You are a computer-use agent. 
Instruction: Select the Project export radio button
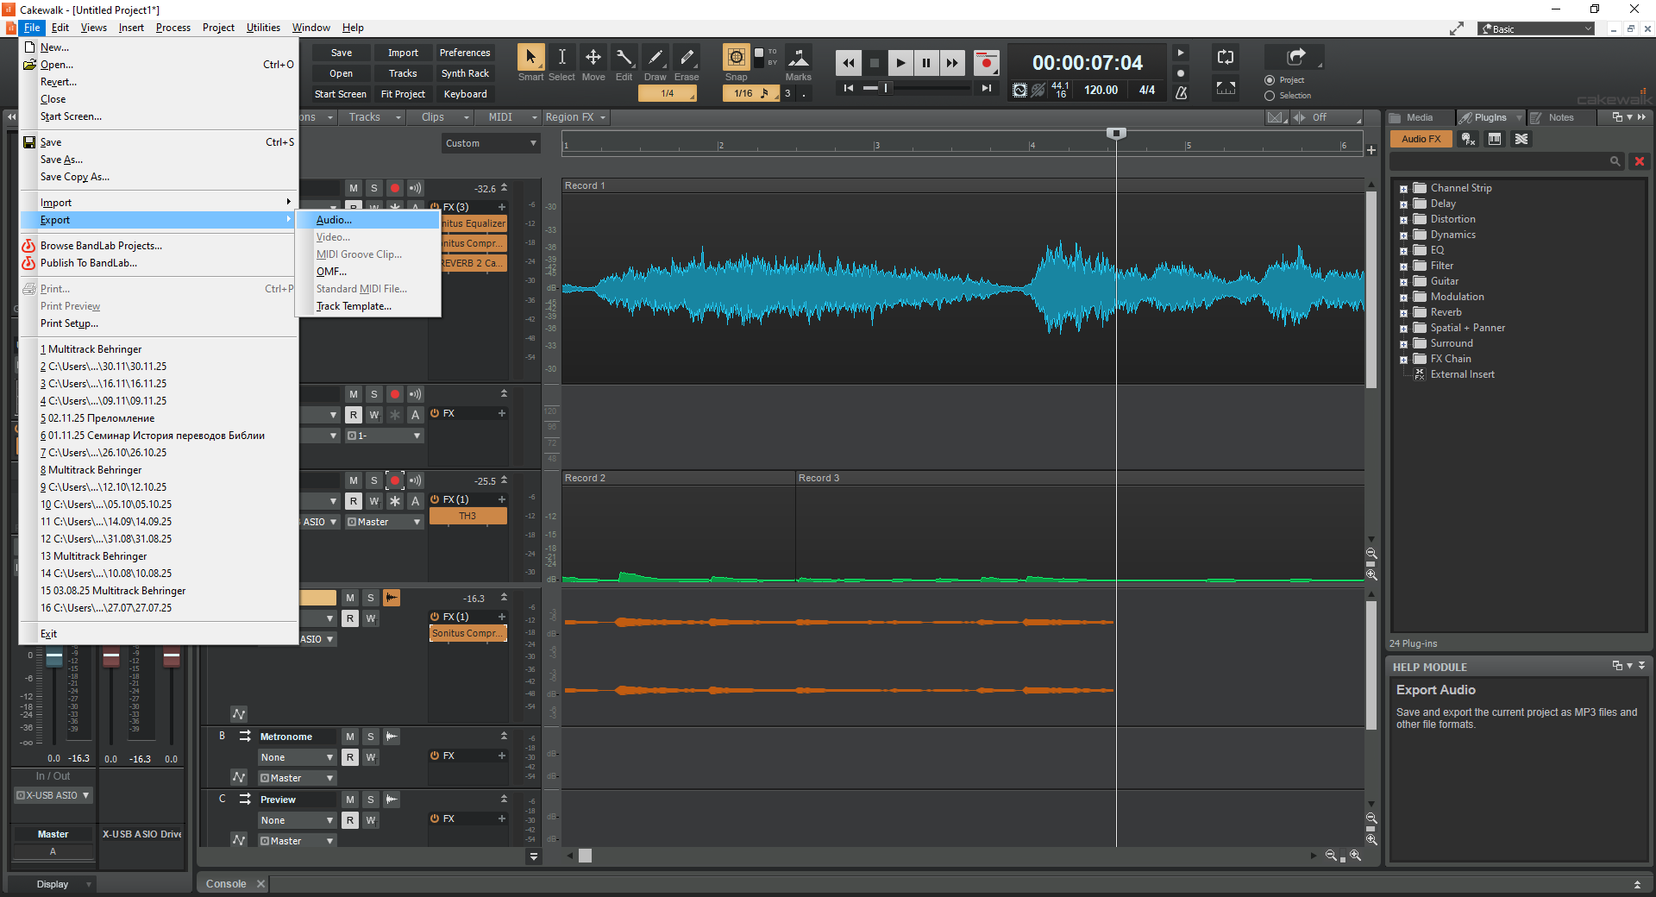pos(1270,80)
